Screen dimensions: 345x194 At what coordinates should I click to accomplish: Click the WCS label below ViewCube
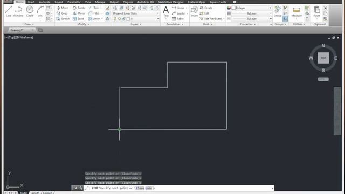click(323, 79)
